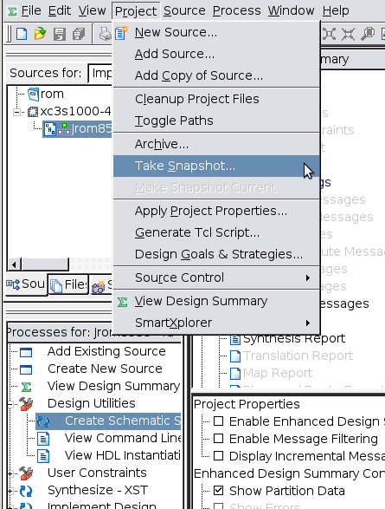Open the Source Control submenu
The width and height of the screenshot is (385, 509).
pos(216,277)
